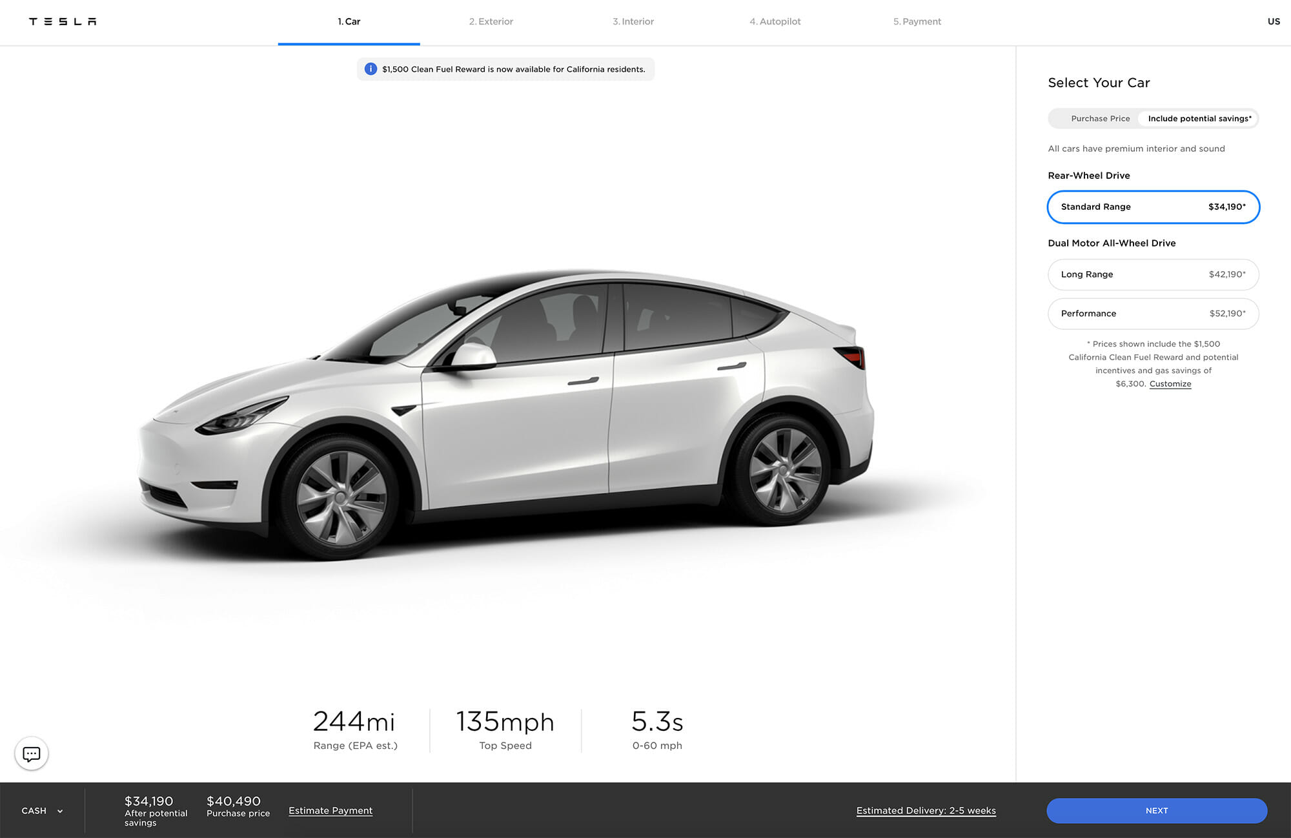
Task: Open the US region selector
Action: [x=1273, y=21]
